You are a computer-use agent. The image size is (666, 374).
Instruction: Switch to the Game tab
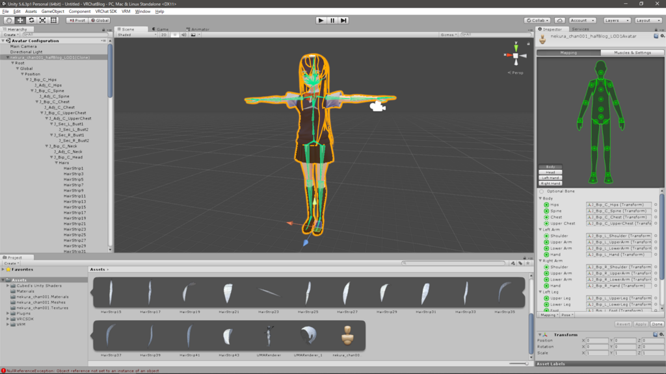coord(160,29)
